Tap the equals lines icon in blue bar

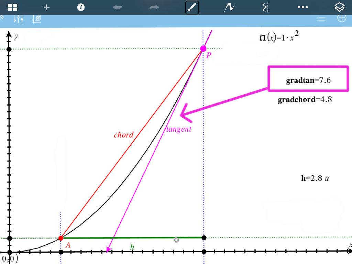[321, 19]
